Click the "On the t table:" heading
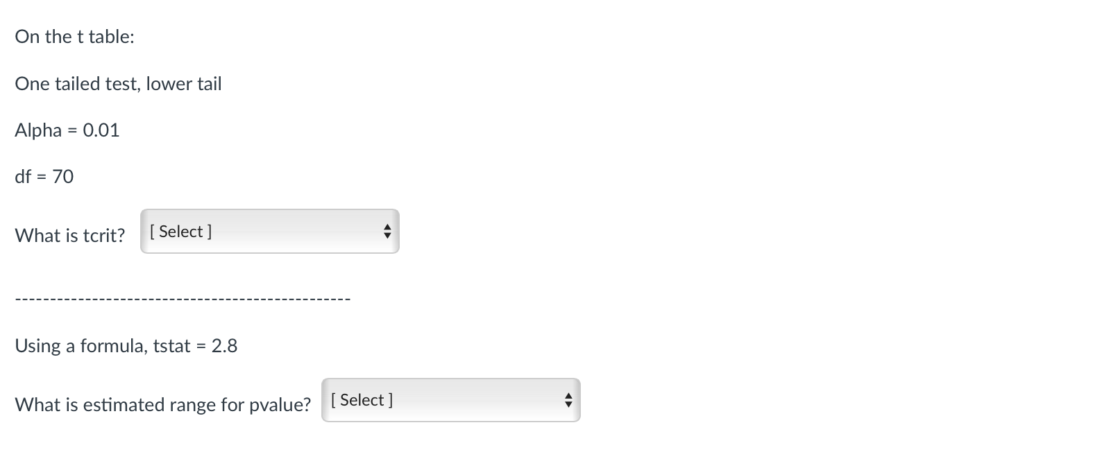1109x450 pixels. pyautogui.click(x=75, y=37)
